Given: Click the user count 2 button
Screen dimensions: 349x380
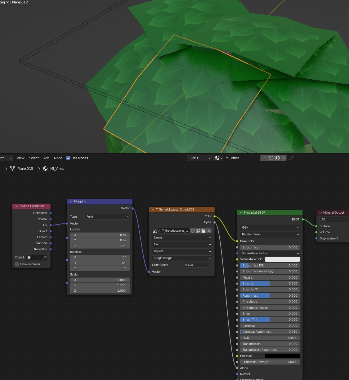Looking at the screenshot, I should [264, 158].
